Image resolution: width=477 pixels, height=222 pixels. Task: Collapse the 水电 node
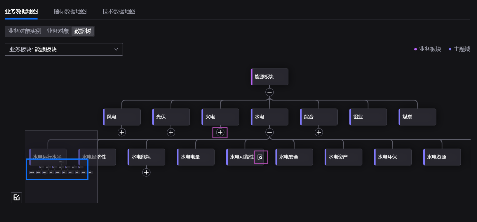coord(269,132)
